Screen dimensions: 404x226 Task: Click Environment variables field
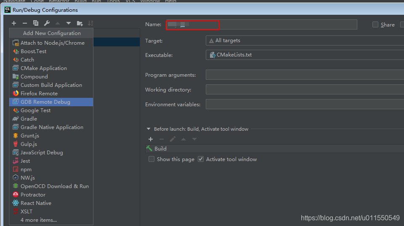click(x=305, y=104)
